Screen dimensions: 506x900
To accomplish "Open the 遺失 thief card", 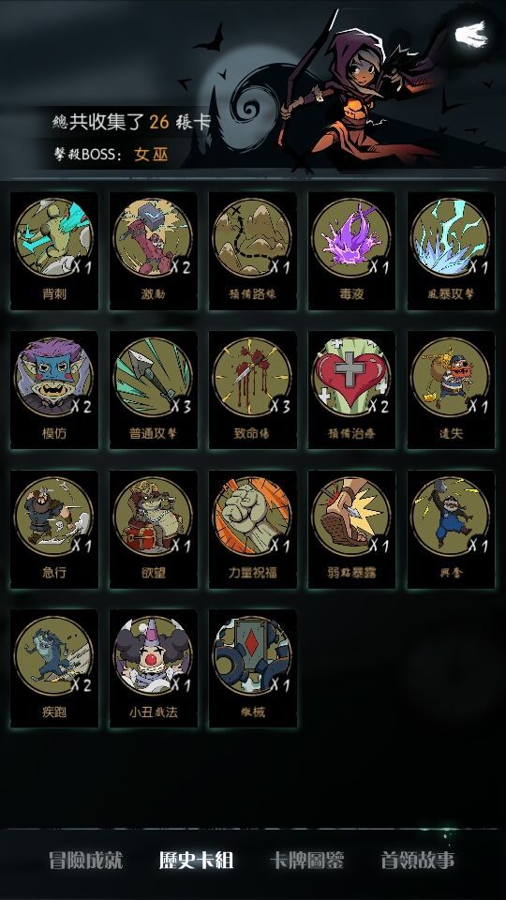I will pos(451,390).
